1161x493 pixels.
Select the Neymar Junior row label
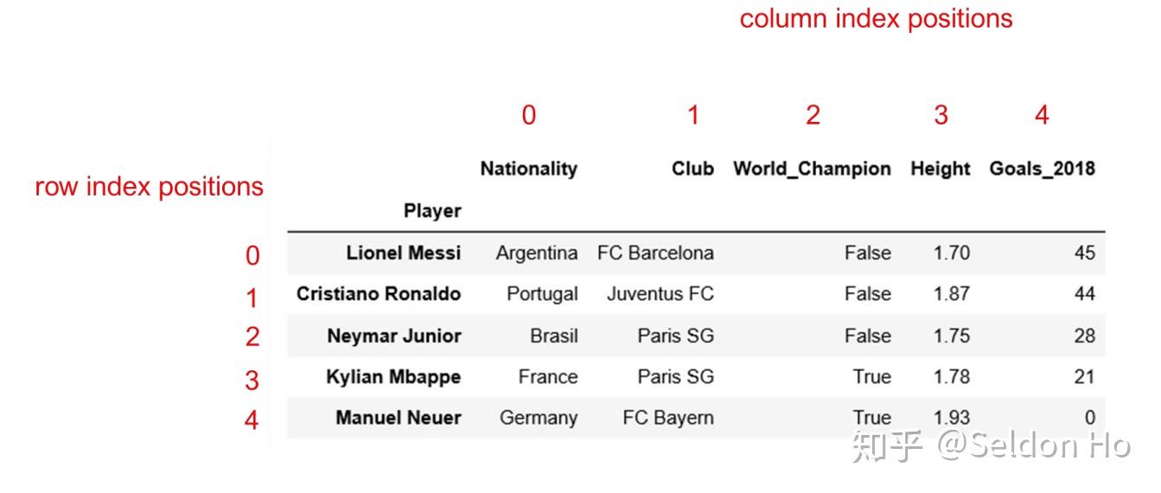(x=393, y=336)
